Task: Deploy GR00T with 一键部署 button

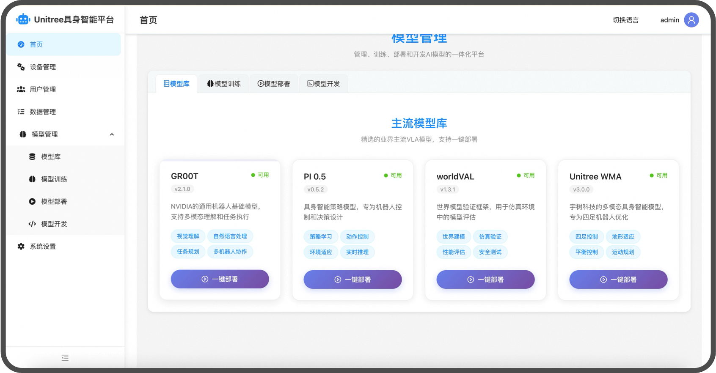Action: (x=220, y=279)
